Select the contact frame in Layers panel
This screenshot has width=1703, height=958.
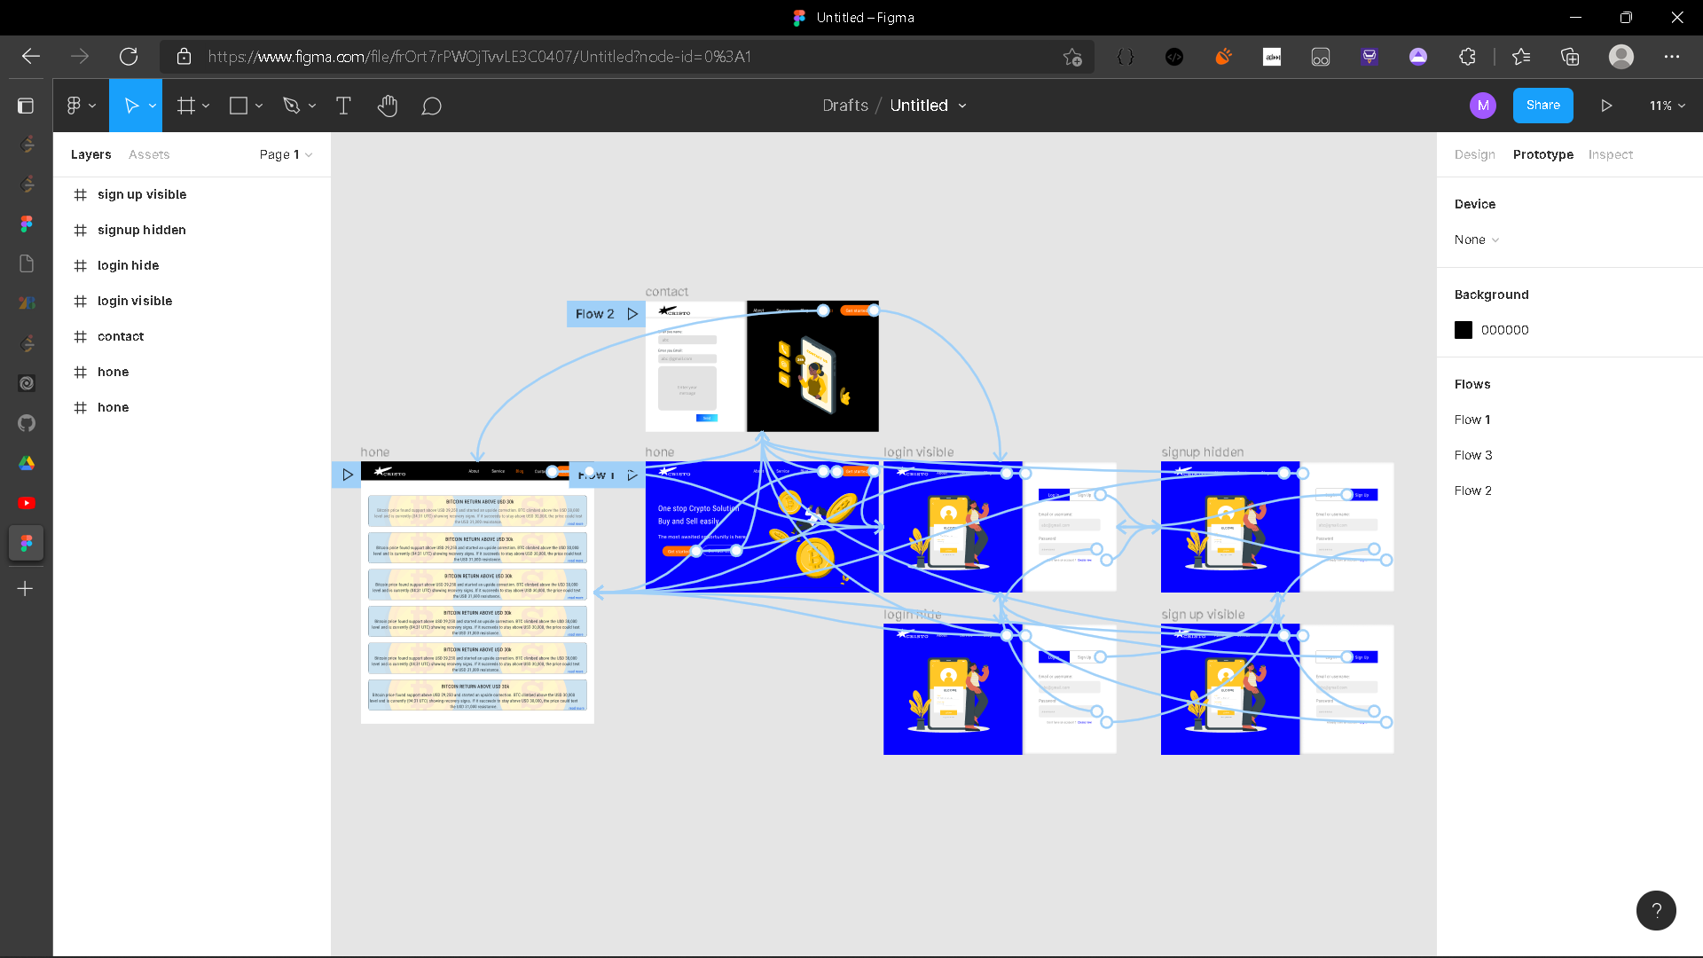point(121,336)
